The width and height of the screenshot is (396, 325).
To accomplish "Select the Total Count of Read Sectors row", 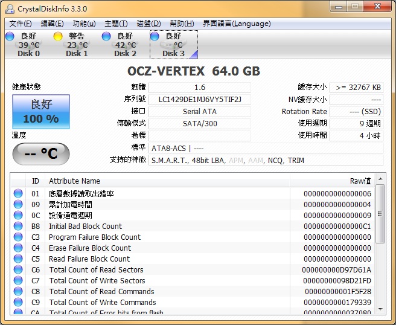I will [193, 269].
